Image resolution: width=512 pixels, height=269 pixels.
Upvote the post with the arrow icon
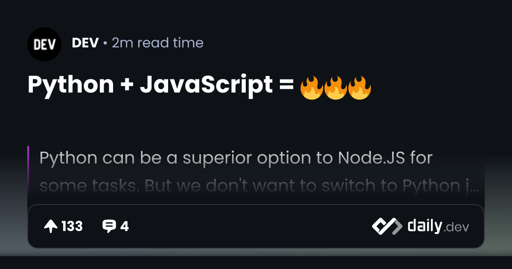point(51,226)
